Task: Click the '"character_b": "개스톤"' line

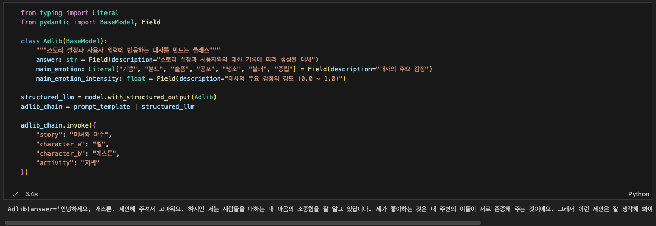Action: click(x=78, y=153)
